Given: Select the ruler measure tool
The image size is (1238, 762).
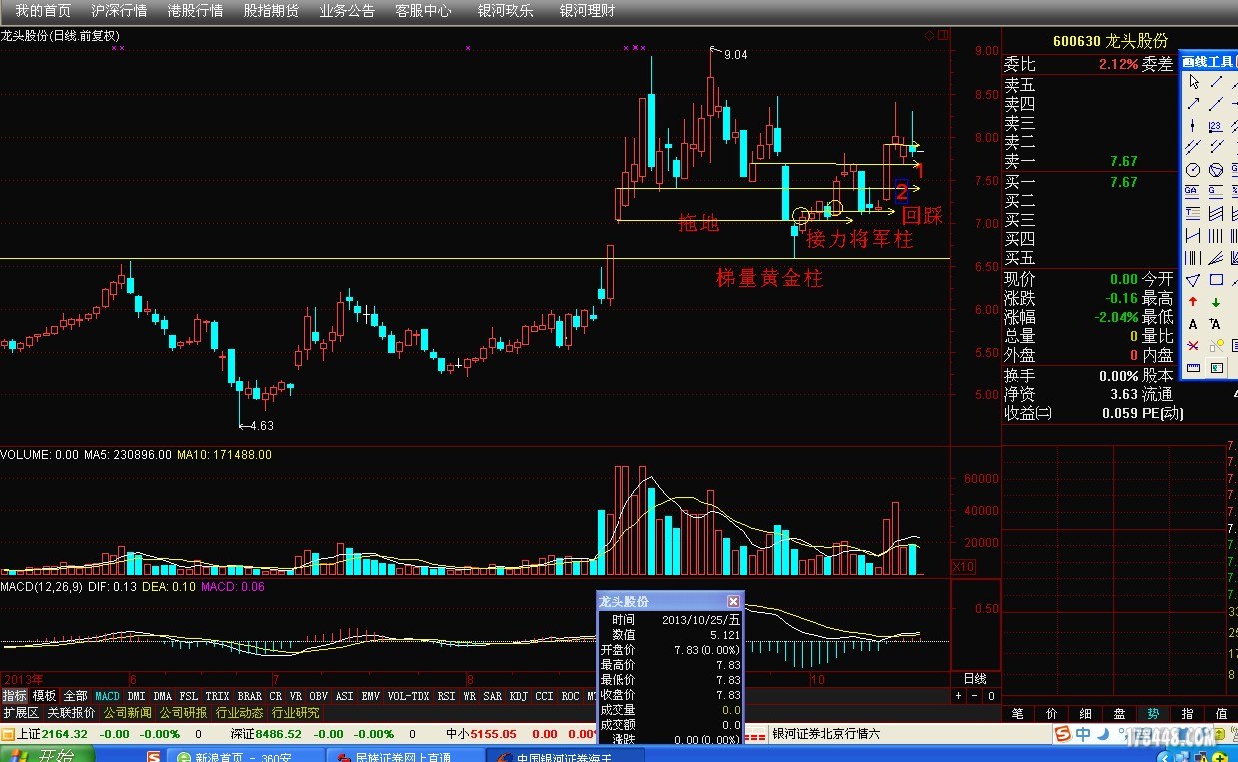Looking at the screenshot, I should [x=1193, y=368].
